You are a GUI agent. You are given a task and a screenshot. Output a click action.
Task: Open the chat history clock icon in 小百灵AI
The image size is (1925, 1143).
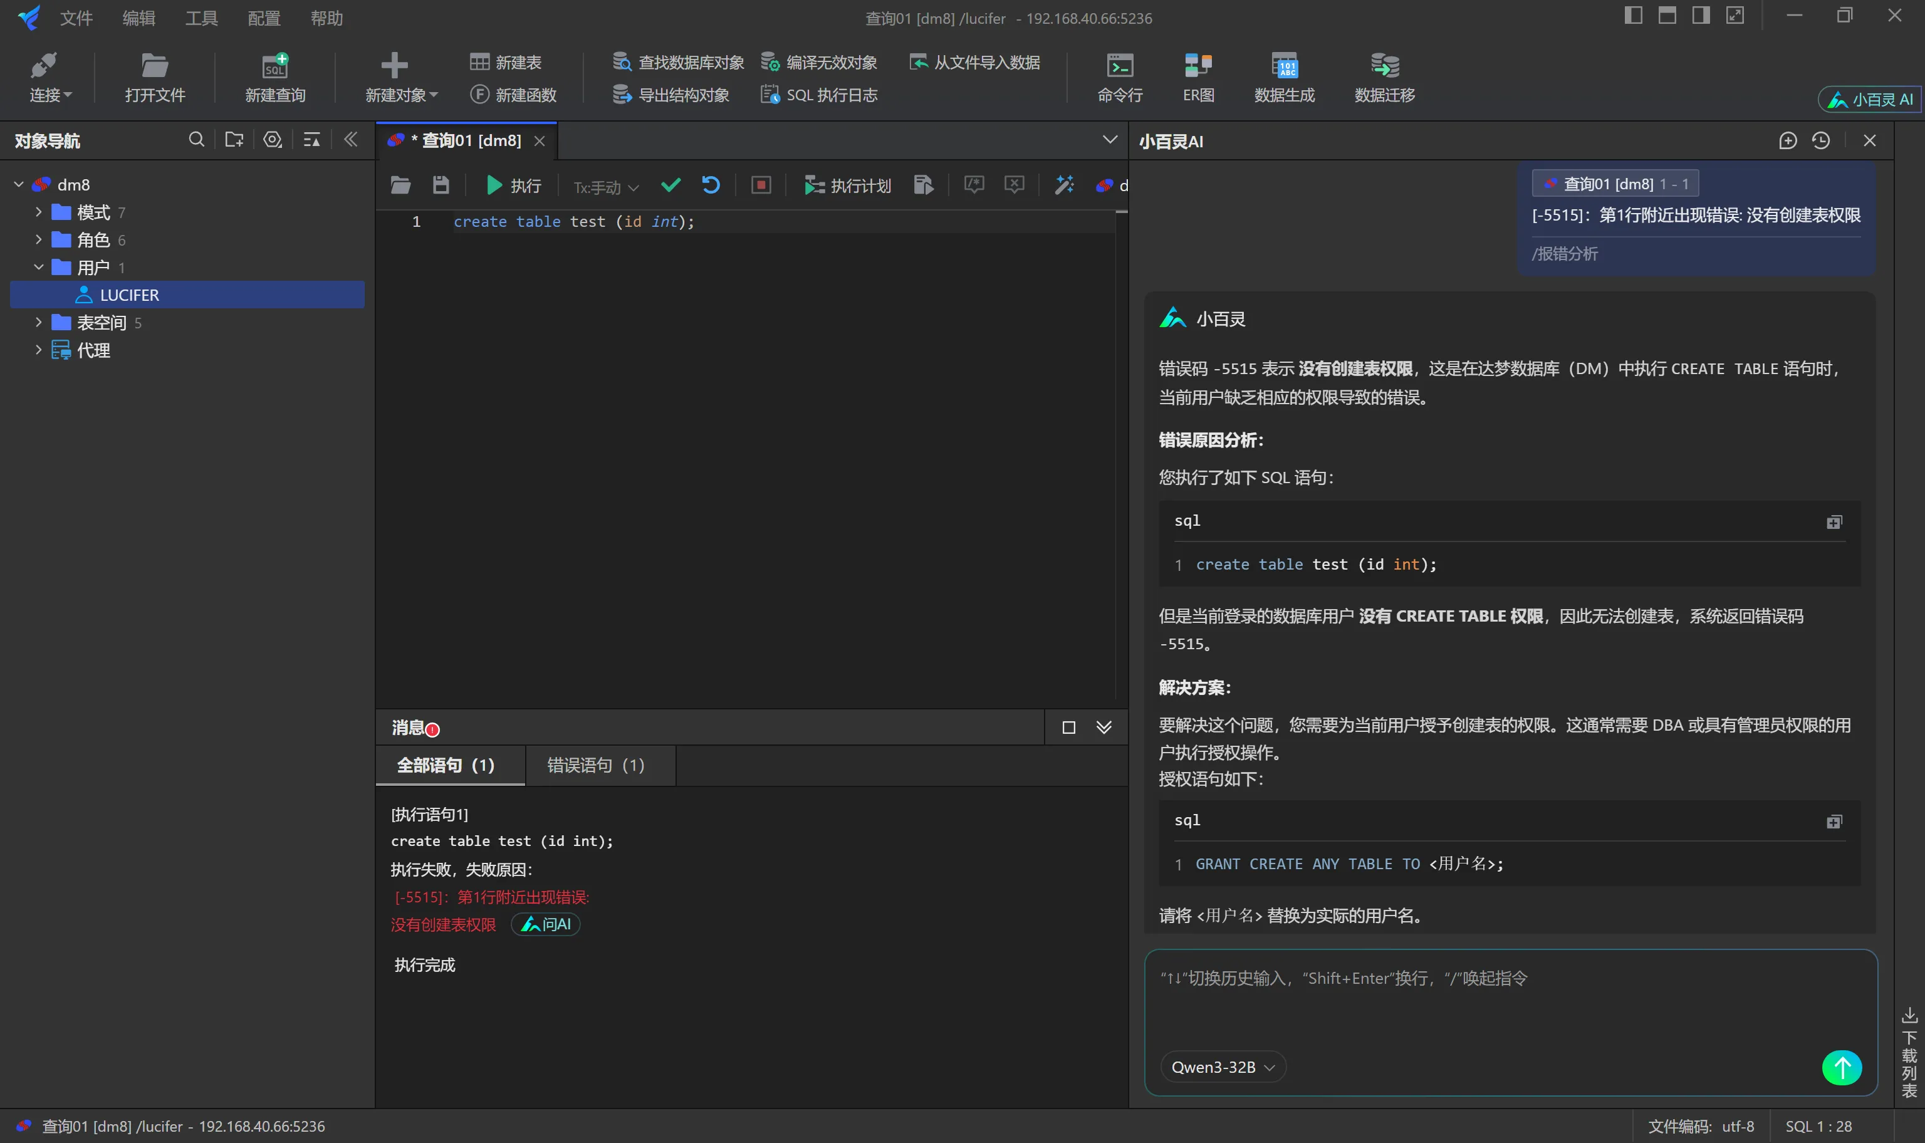1820,140
